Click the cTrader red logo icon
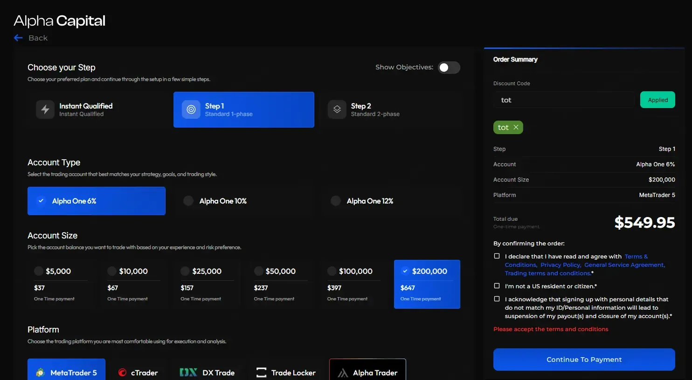Image resolution: width=692 pixels, height=380 pixels. pyautogui.click(x=122, y=373)
